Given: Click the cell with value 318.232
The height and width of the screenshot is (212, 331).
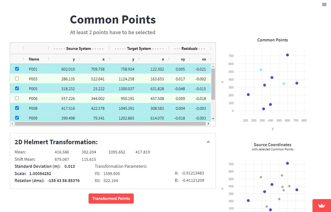Looking at the screenshot, I should click(x=68, y=89).
